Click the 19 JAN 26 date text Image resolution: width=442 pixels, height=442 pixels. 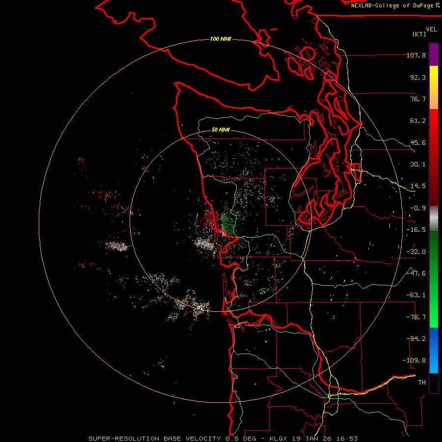pyautogui.click(x=312, y=439)
